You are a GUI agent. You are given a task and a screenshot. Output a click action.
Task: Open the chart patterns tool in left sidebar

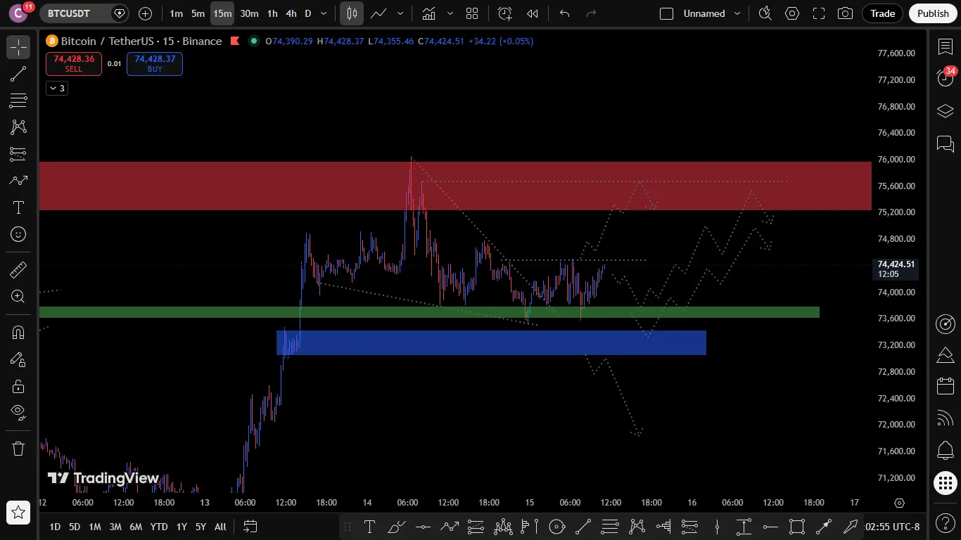(x=18, y=127)
